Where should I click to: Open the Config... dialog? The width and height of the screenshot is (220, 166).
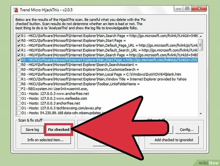point(187,129)
